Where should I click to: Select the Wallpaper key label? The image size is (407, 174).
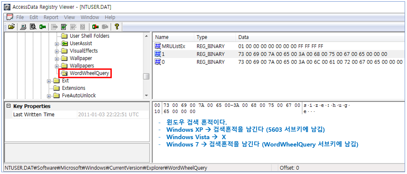click(x=81, y=58)
